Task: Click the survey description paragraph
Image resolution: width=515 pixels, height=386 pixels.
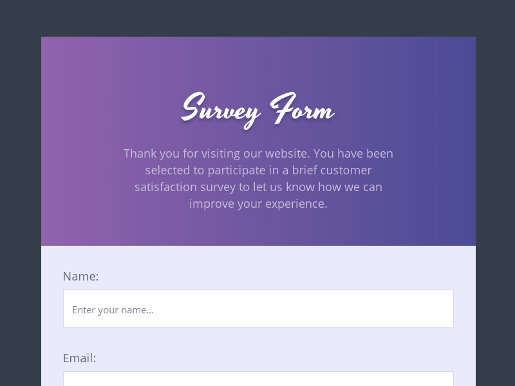Action: (x=257, y=178)
